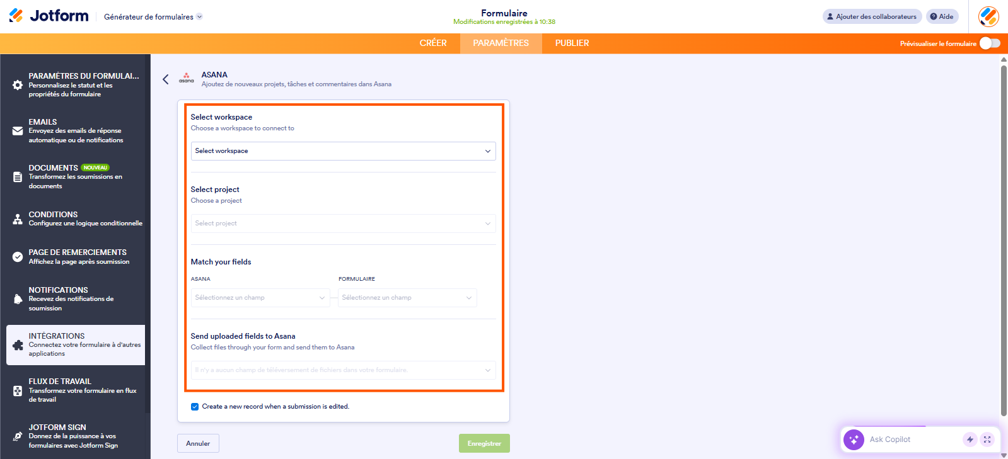Open the Notifications section
Viewport: 1008px width, 459px height.
pyautogui.click(x=76, y=299)
